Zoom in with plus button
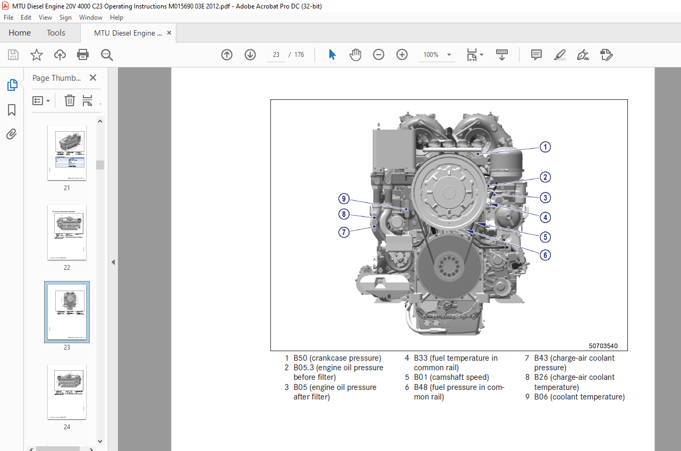This screenshot has height=451, width=681. click(x=402, y=55)
